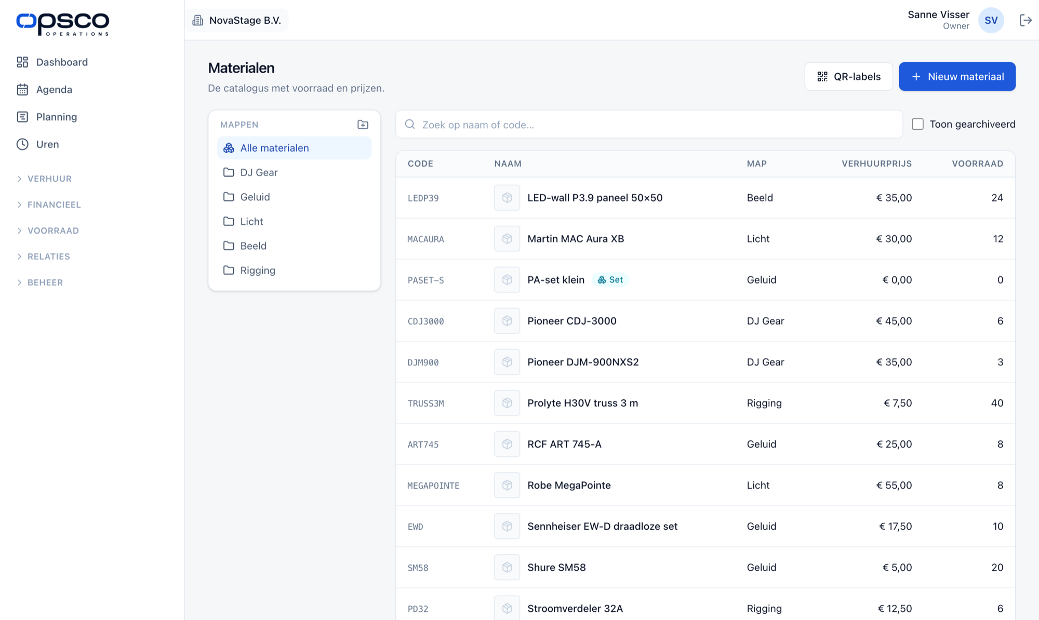
Task: Click the Agenda calendar icon
Action: [22, 89]
